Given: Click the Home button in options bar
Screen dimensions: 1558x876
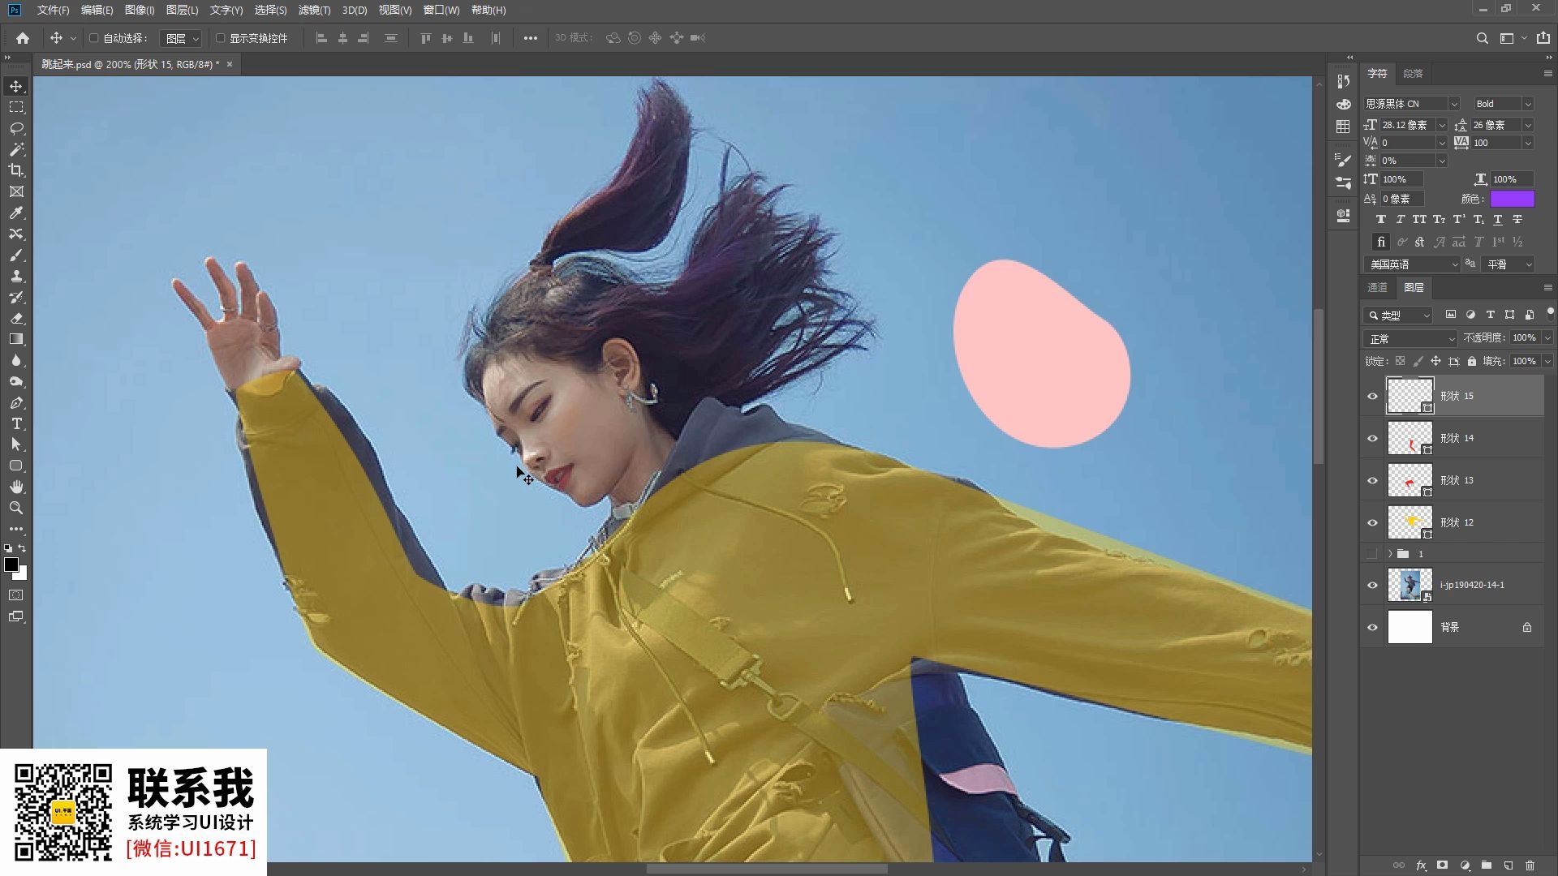Looking at the screenshot, I should pyautogui.click(x=23, y=38).
